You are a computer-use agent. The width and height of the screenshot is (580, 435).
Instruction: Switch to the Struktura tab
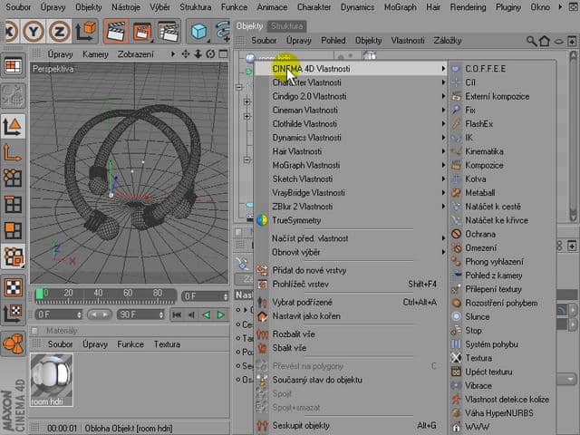click(287, 26)
